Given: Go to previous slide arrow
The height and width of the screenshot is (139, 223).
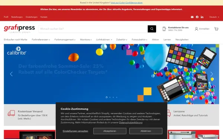Looking at the screenshot, I should tap(11, 74).
